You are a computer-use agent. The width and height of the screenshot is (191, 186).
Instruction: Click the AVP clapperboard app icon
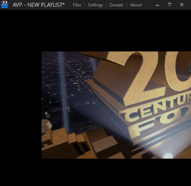click(x=4, y=5)
